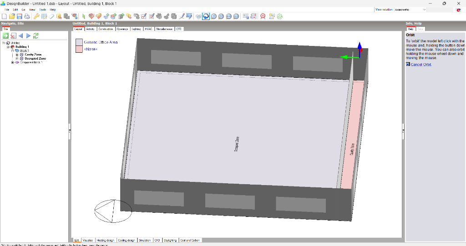This screenshot has height=246, width=466.
Task: Open the Go menu
Action: (x=24, y=10)
